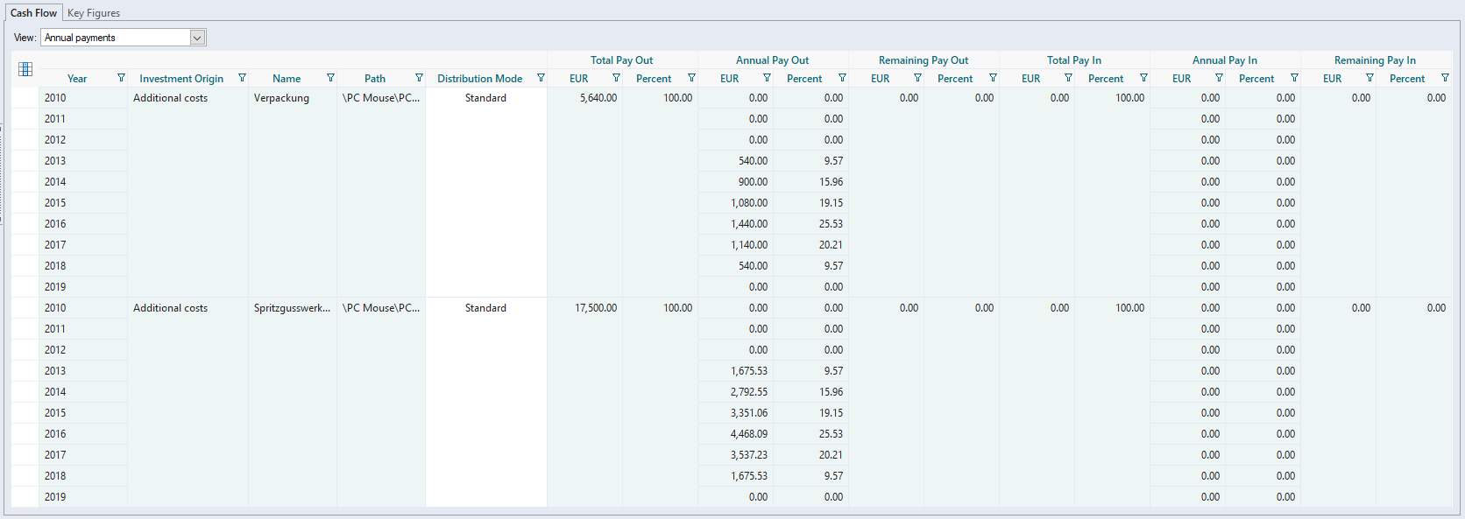Switch to the Key Figures tab
1465x519 pixels.
94,13
